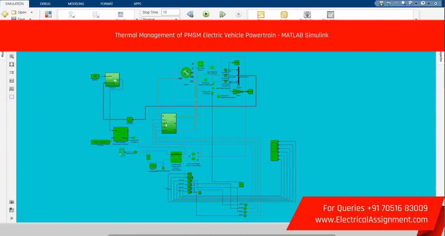The width and height of the screenshot is (445, 236).
Task: Open the Library Browser icon
Action: pos(48,14)
